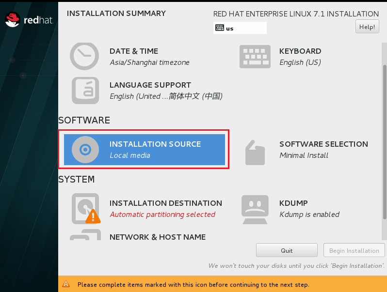This screenshot has width=387, height=292.
Task: Open the Kdump sad face icon
Action: click(255, 210)
